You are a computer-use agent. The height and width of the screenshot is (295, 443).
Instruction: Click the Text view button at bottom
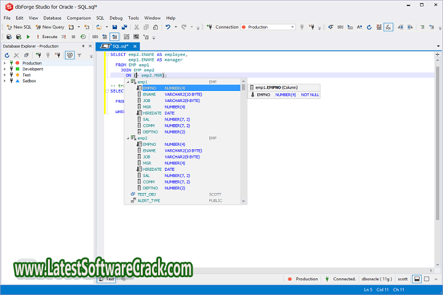point(108,279)
